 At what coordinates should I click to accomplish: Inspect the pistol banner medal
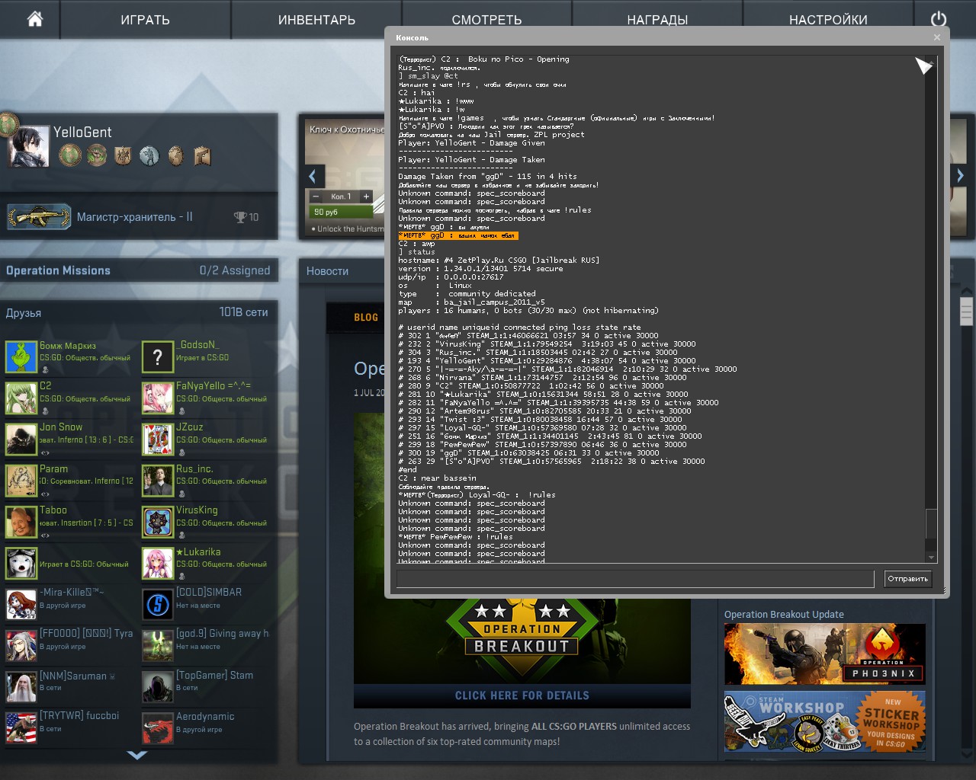202,156
